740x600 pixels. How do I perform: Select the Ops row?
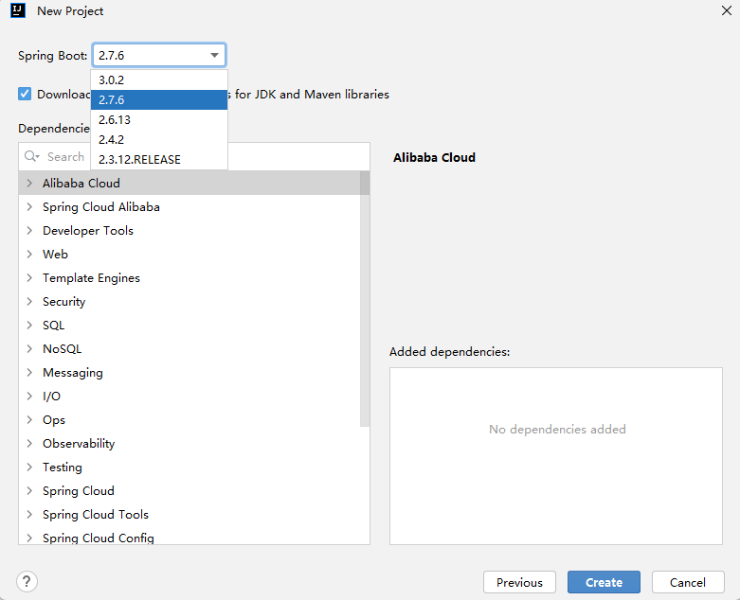click(x=190, y=419)
